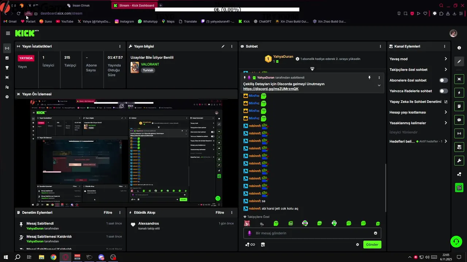Open Kanal Eylemleri three-dot menu
Viewport: 467px width, 262px height.
[444, 46]
